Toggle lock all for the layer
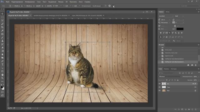Screen dimensions: 200x112 tap(178, 80)
